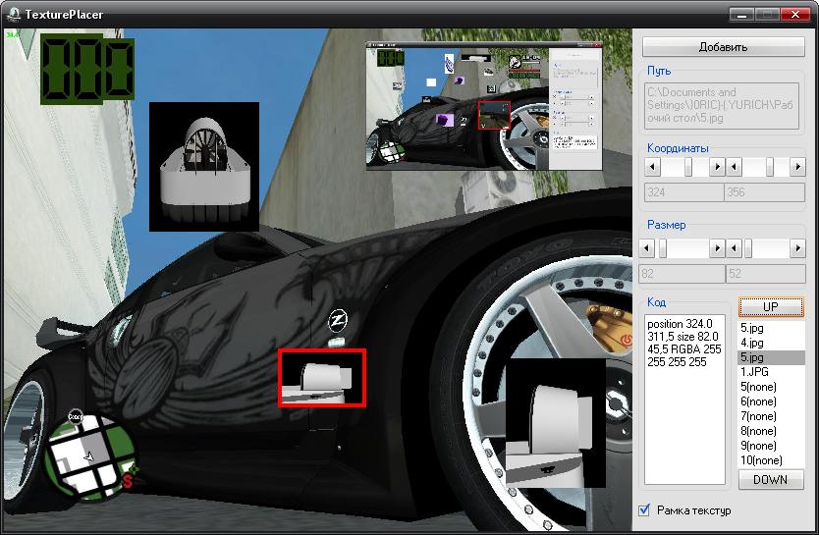This screenshot has height=535, width=819.
Task: Click the width size field showing 82
Action: pos(682,274)
